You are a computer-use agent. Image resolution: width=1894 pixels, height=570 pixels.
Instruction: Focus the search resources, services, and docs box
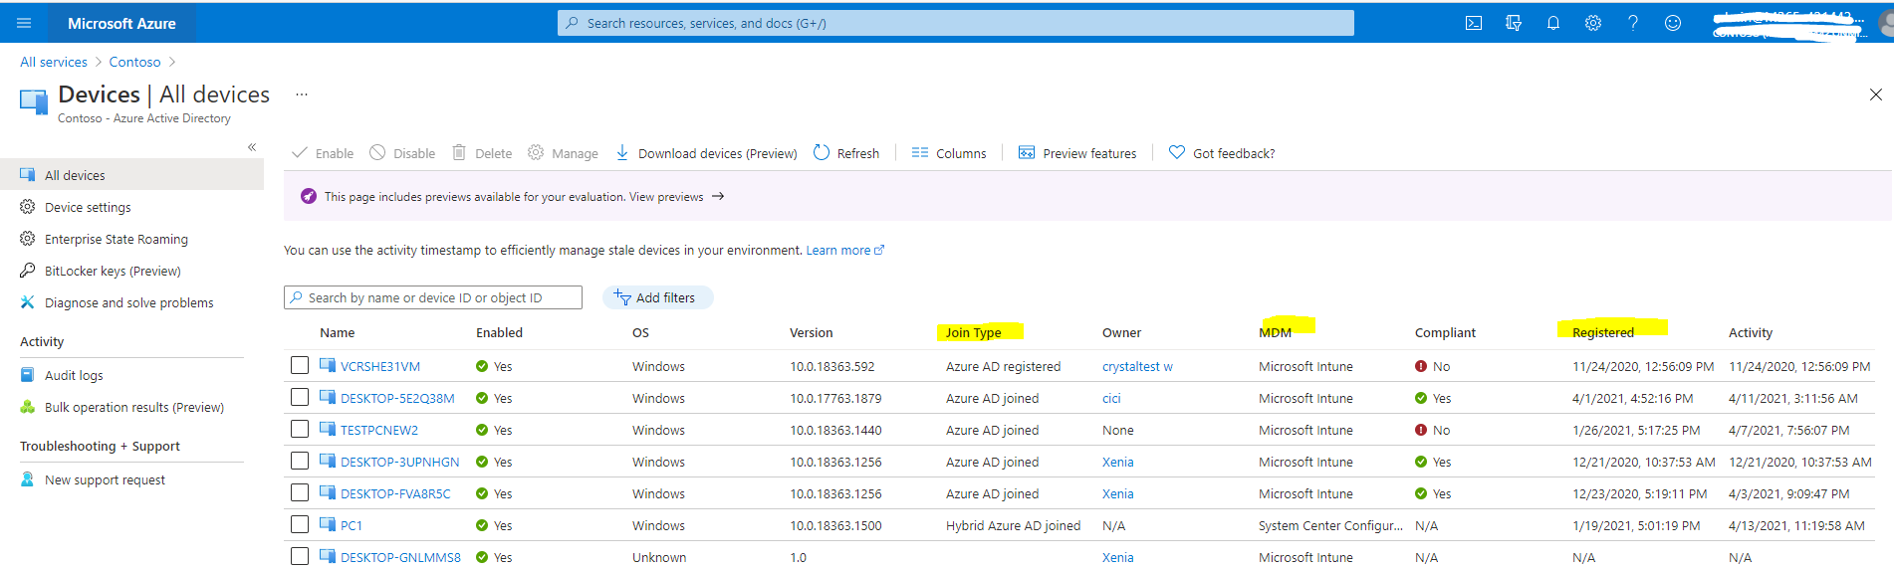pos(956,23)
